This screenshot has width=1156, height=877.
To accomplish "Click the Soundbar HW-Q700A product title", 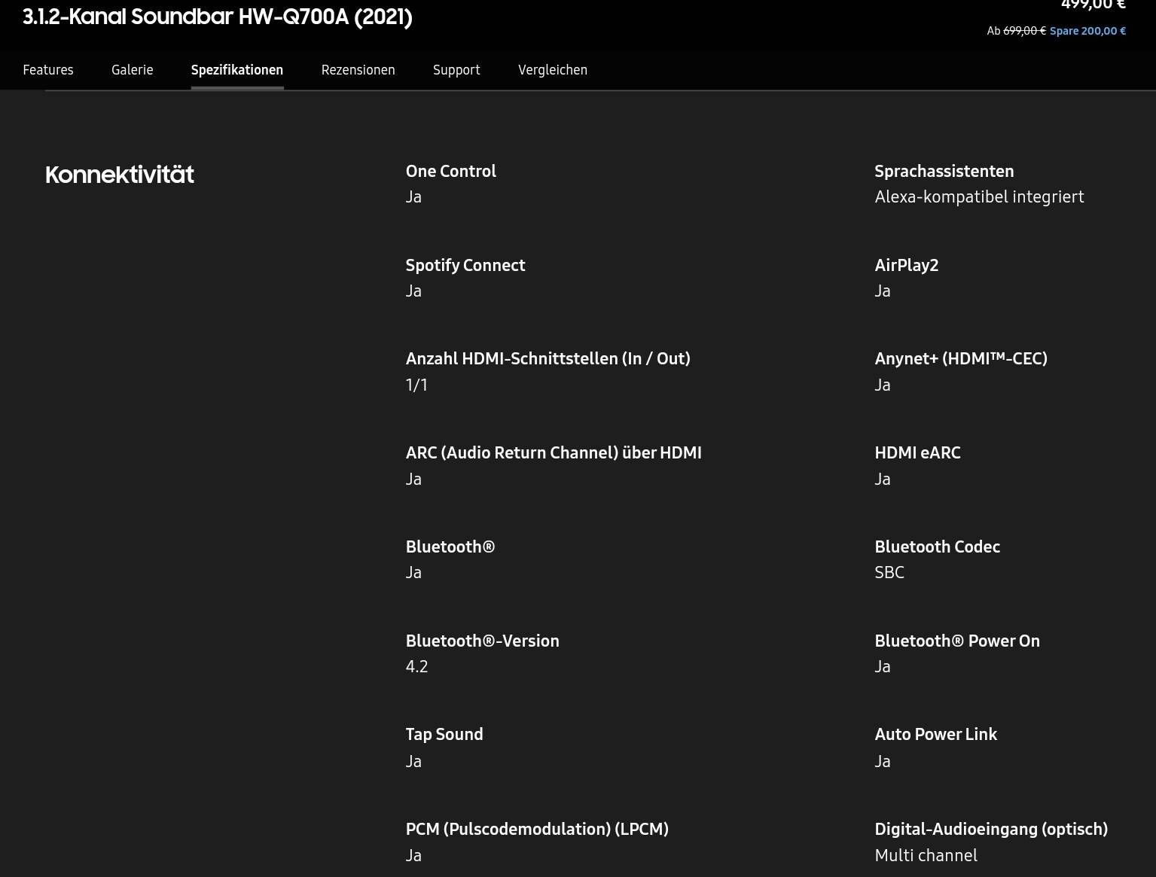I will coord(217,17).
